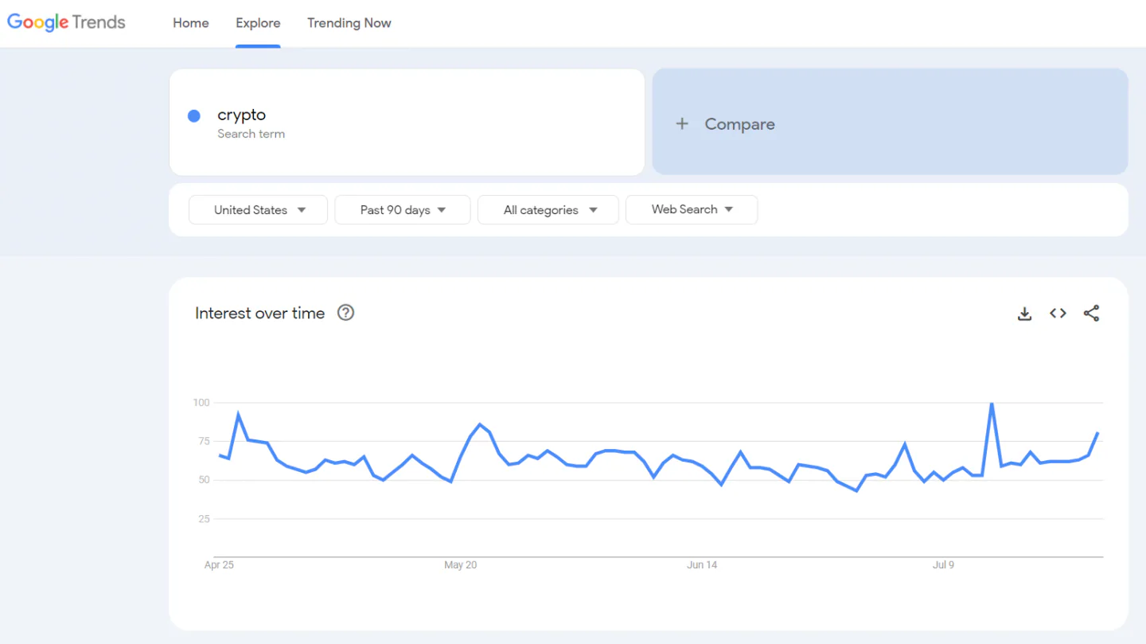Click the 100 value axis label
1146x644 pixels.
tap(201, 403)
